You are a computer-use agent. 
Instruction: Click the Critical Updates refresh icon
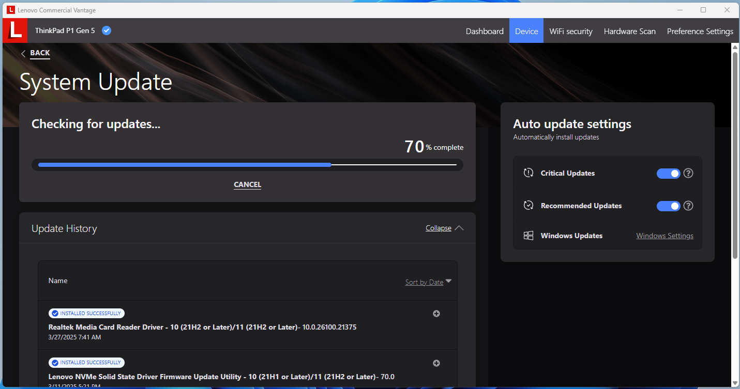[528, 173]
